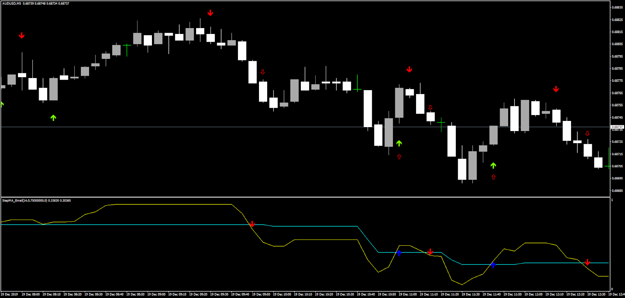Click the red down arrow on StepMA crossover at 09:50

[252, 224]
